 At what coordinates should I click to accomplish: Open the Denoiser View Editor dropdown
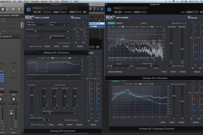point(192,12)
